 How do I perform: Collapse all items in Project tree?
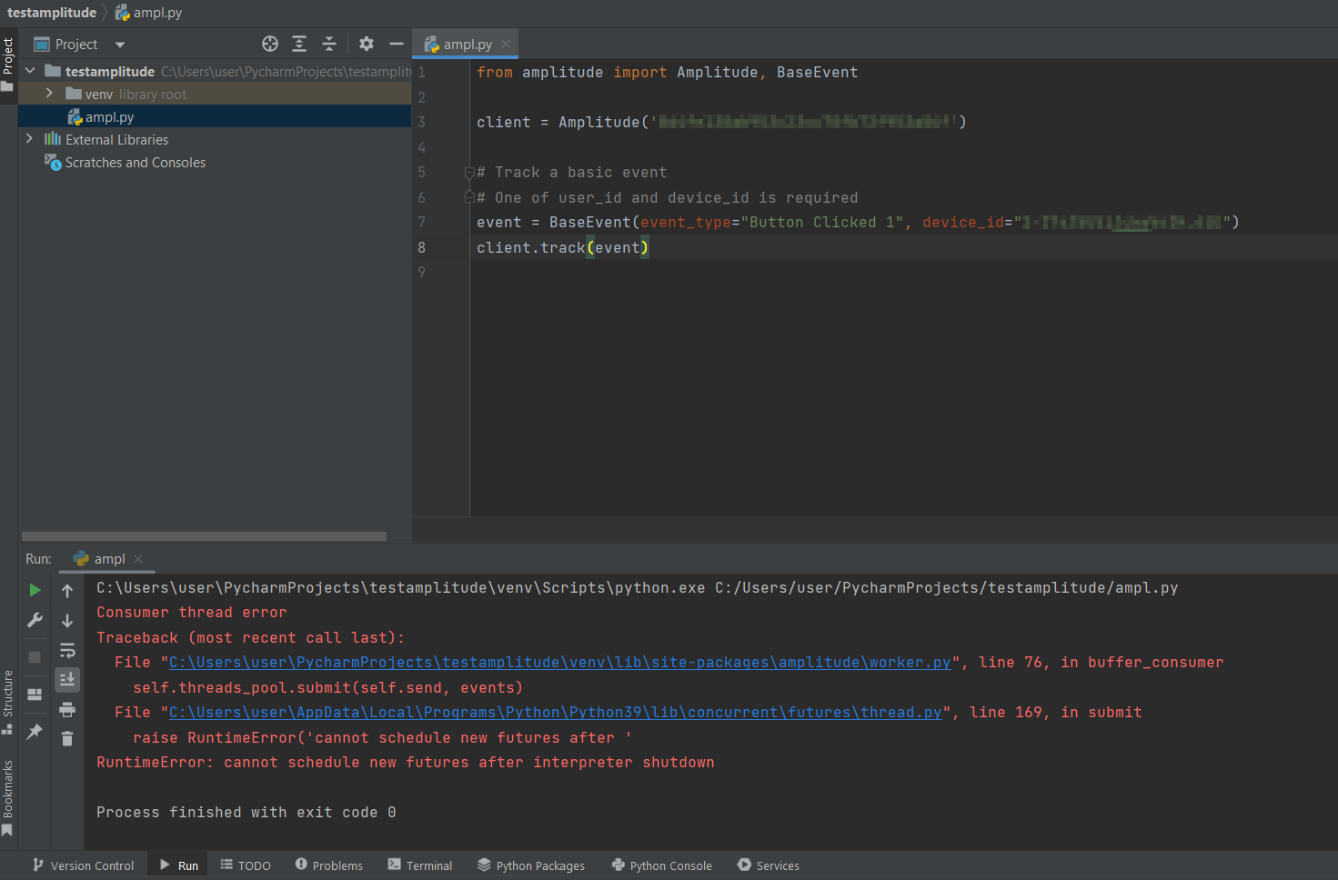point(329,44)
